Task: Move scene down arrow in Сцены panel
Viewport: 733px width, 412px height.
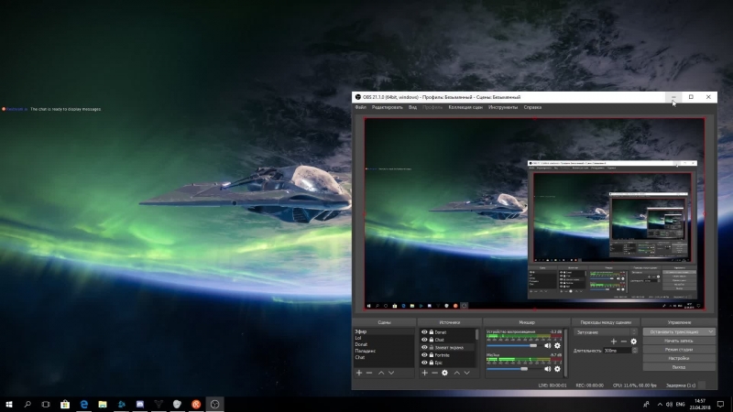Action: pos(391,373)
